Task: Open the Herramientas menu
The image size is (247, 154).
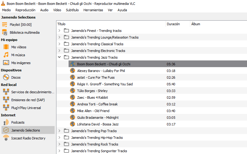Action: pyautogui.click(x=93, y=10)
